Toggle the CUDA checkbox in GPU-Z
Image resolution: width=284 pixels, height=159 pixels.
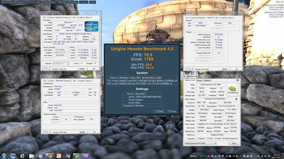click(207, 138)
